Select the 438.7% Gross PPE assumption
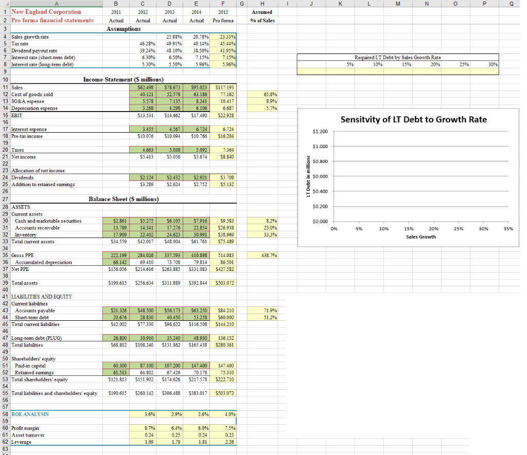 (x=262, y=256)
